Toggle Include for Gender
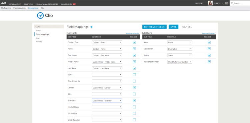 click(x=134, y=88)
